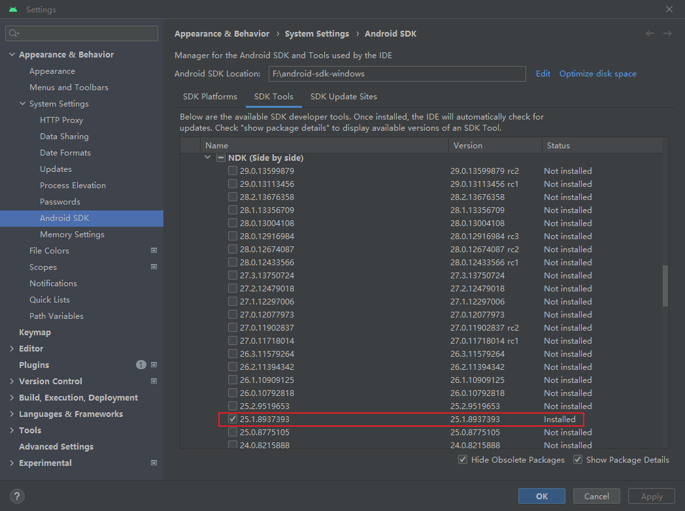Click the Cancel button
The height and width of the screenshot is (511, 685).
click(x=597, y=496)
